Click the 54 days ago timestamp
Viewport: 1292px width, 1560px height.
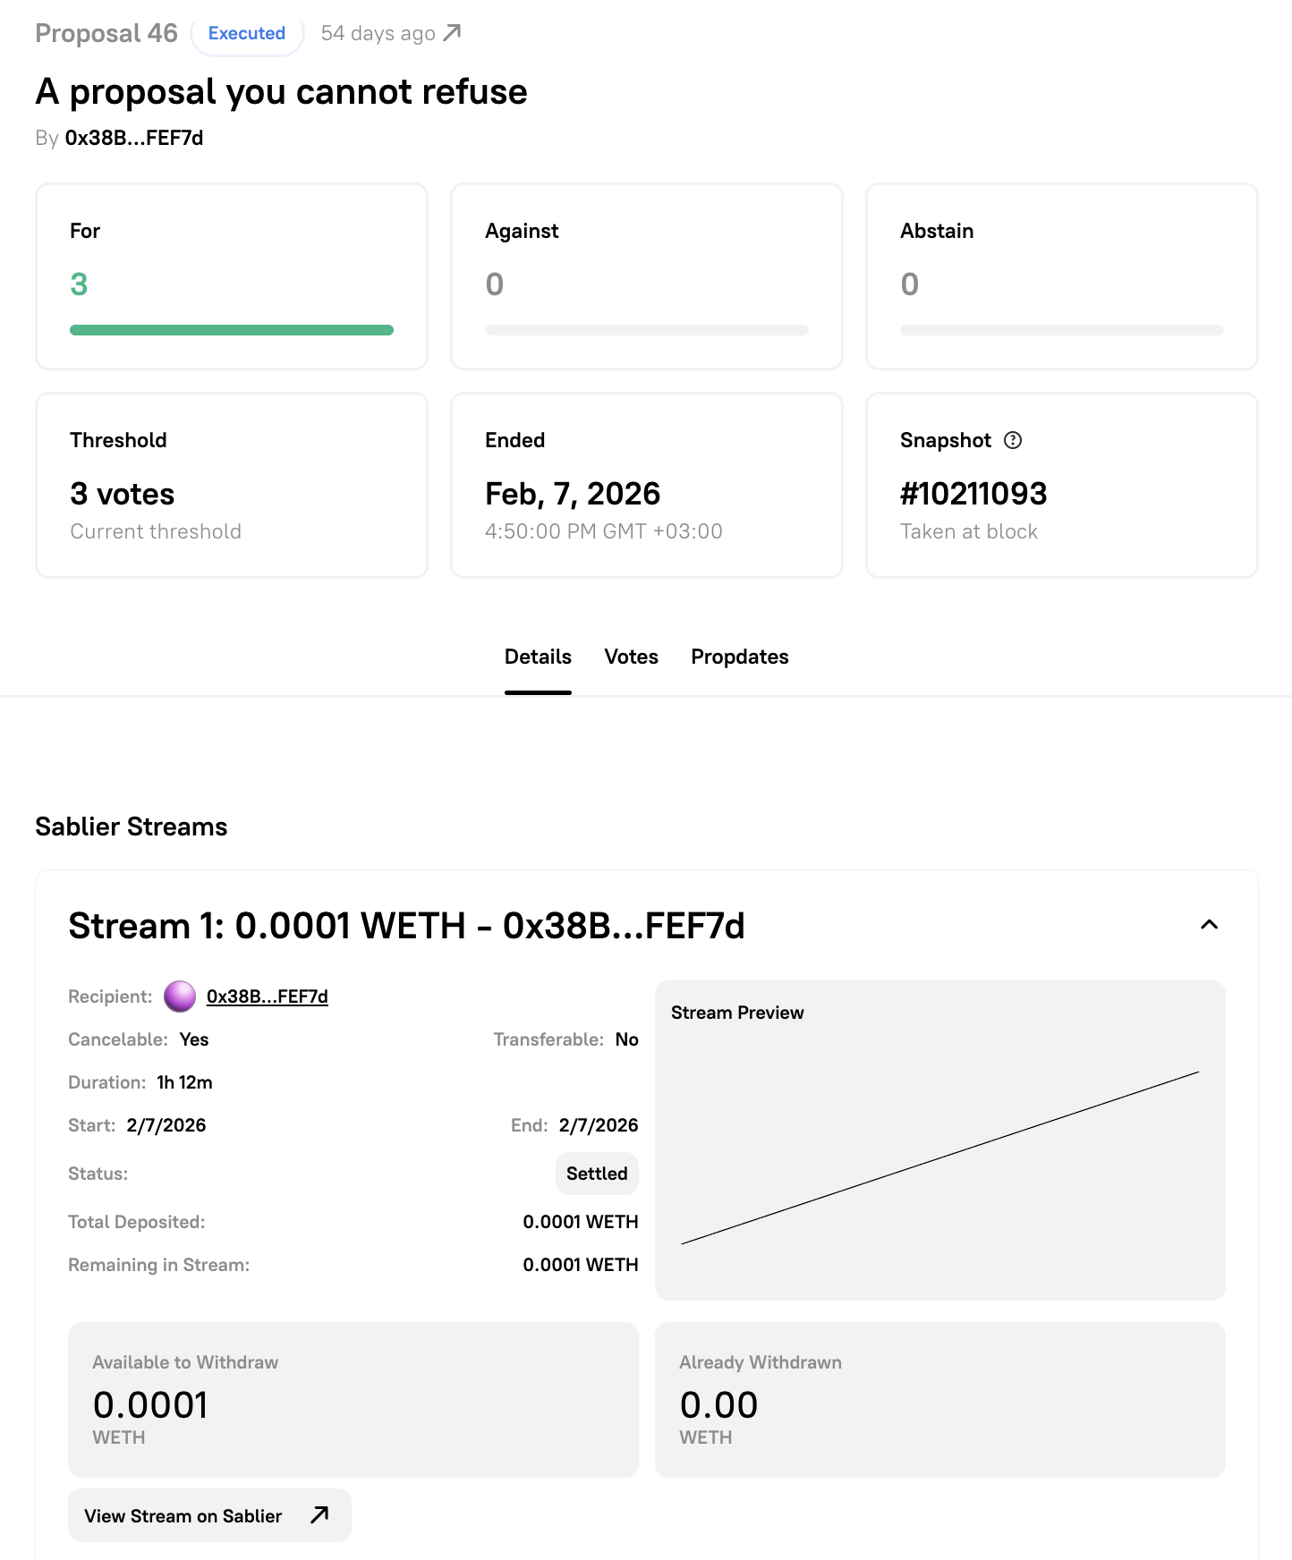pyautogui.click(x=378, y=33)
